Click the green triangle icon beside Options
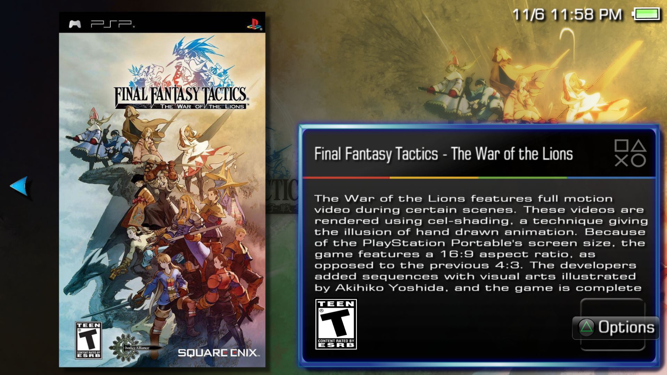Image resolution: width=667 pixels, height=375 pixels. [x=586, y=327]
